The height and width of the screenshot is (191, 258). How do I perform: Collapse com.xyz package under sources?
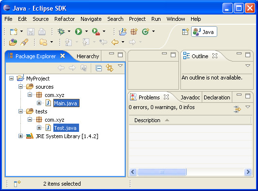pos(30,95)
